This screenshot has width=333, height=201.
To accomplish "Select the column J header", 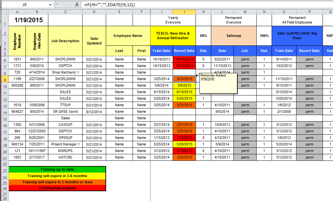I will [x=184, y=12].
